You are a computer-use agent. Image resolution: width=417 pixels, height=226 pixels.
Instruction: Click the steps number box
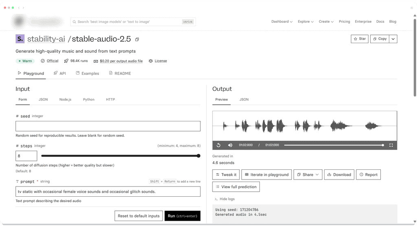26,156
